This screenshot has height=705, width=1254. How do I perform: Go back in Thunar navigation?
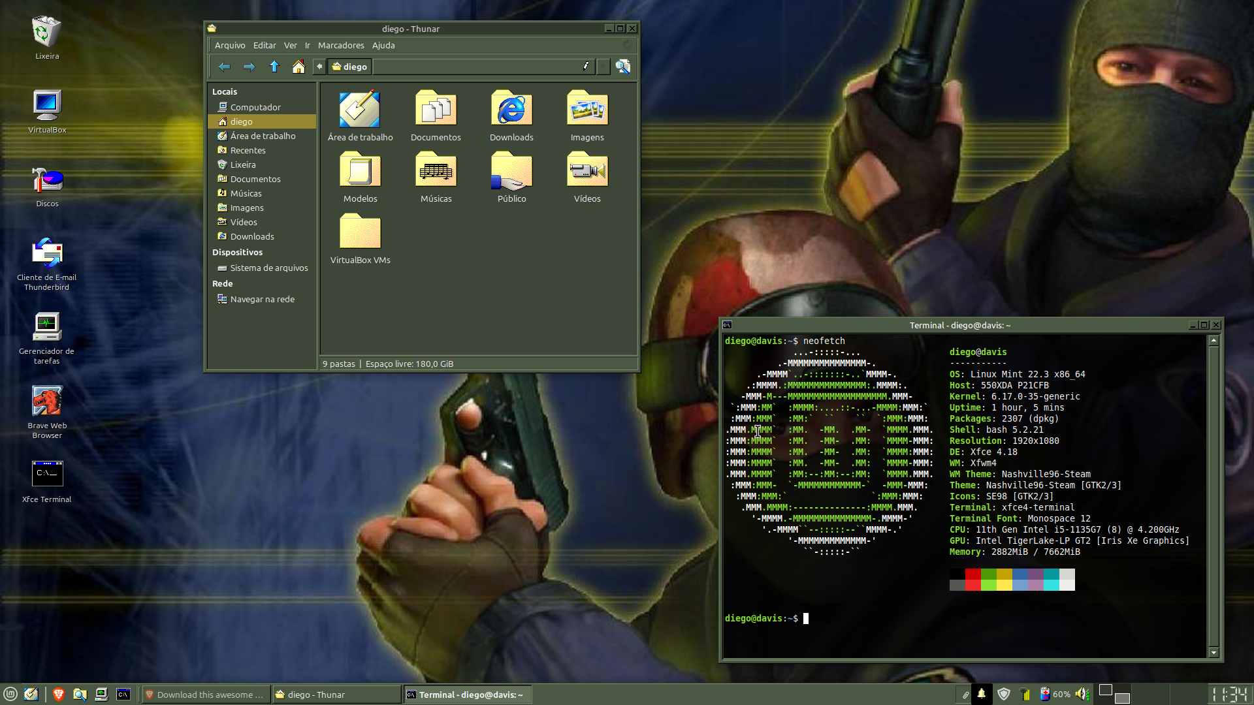click(x=224, y=67)
